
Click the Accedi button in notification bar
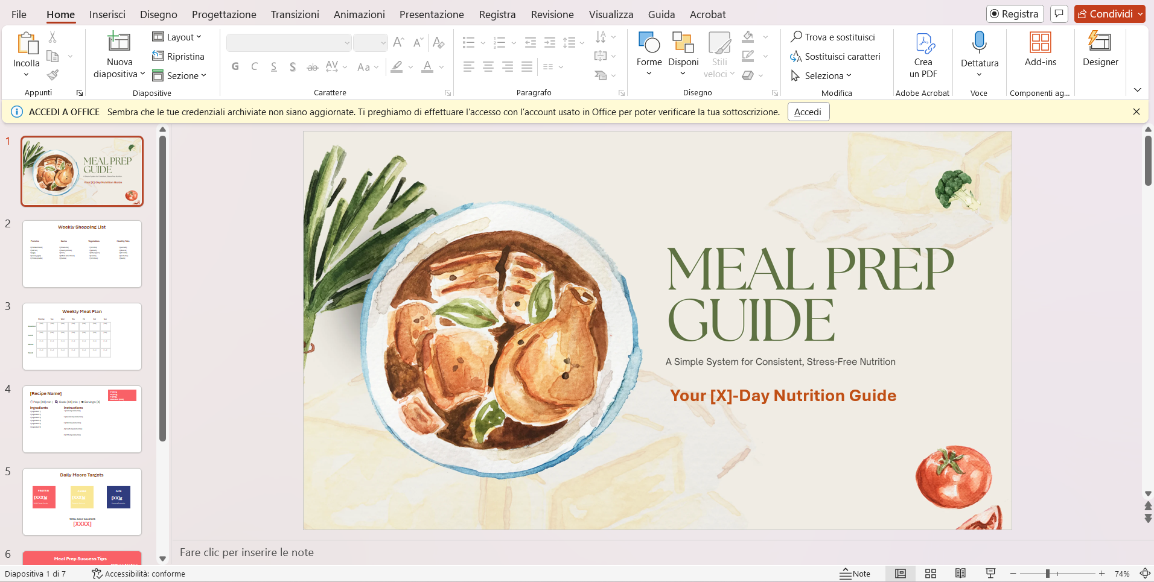pos(808,112)
